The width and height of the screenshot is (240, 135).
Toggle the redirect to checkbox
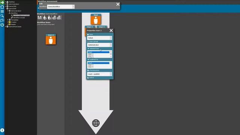(x=88, y=59)
